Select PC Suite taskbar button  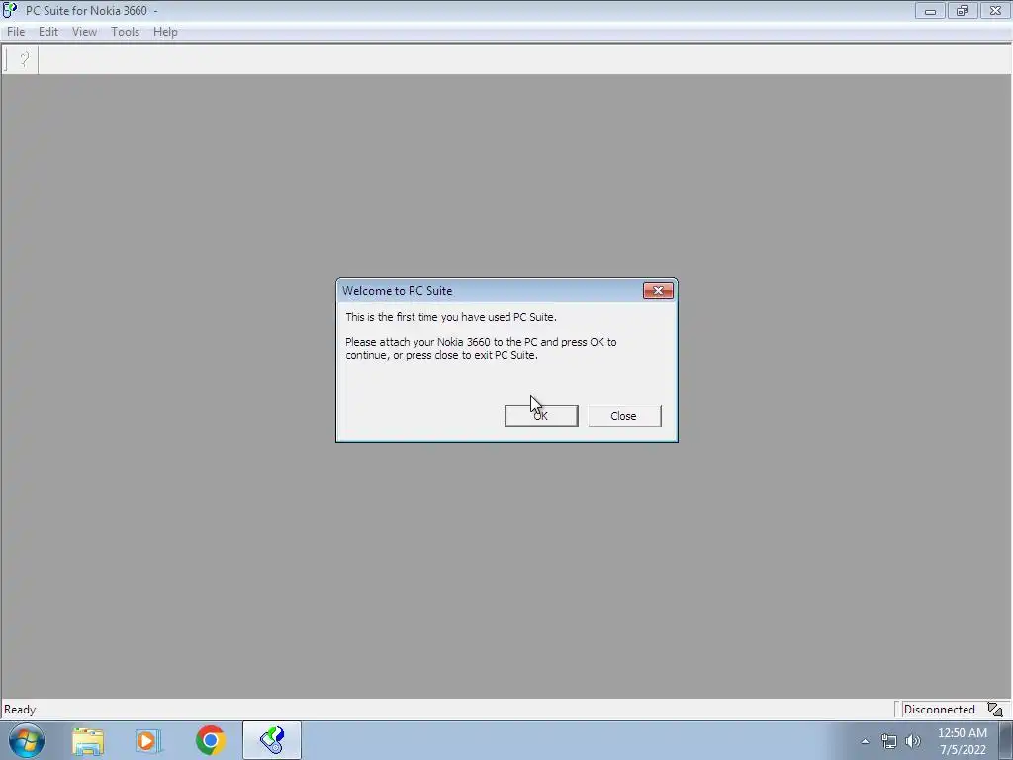click(272, 740)
